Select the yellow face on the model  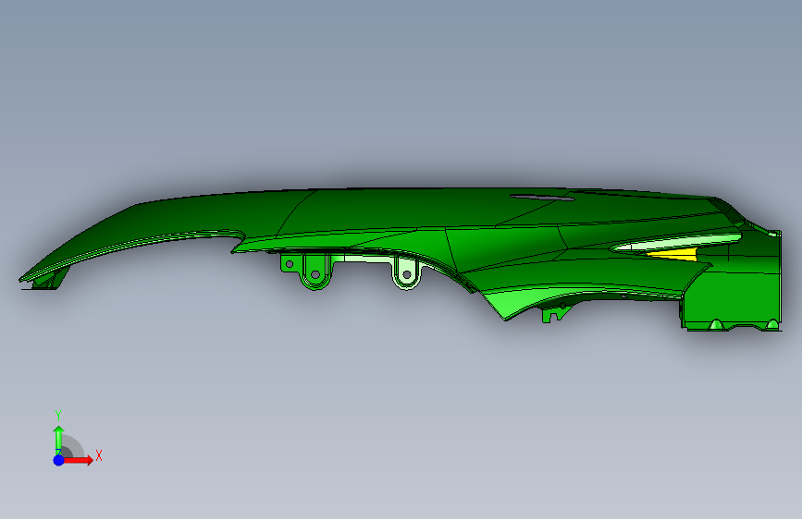672,254
